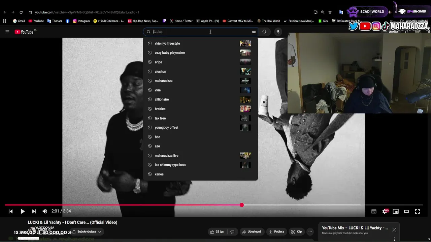431x242 pixels.
Task: Click thumbnail beside 'vkie nyc freestyle'
Action: coord(245,43)
